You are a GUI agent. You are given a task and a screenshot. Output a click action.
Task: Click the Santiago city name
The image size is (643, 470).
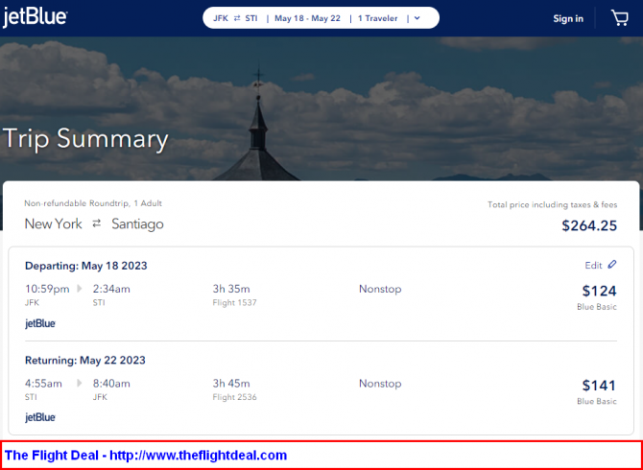(138, 224)
